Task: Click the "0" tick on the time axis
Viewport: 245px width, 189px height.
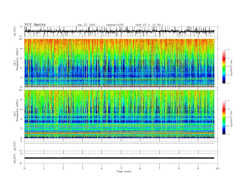Action: click(x=24, y=168)
